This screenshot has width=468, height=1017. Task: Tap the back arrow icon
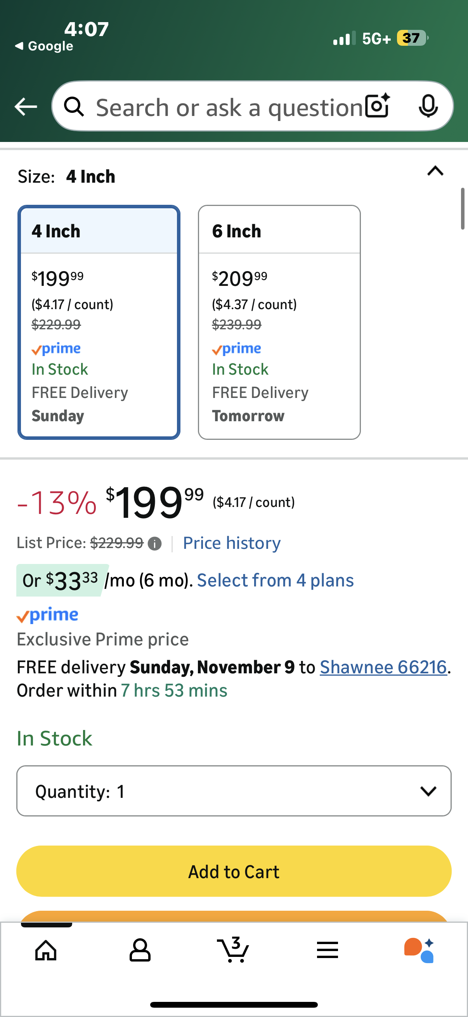[26, 107]
